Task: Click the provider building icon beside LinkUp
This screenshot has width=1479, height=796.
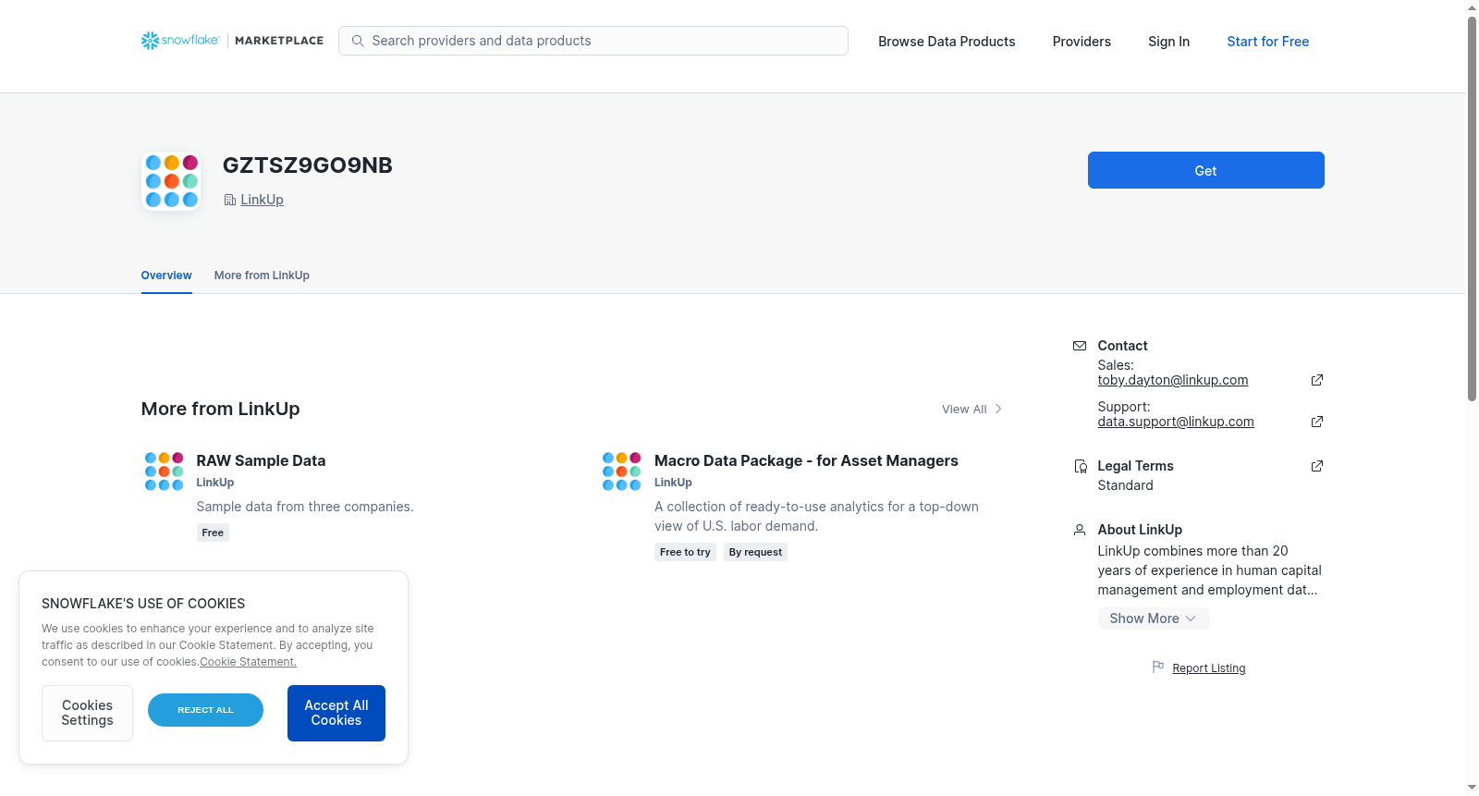Action: click(230, 200)
